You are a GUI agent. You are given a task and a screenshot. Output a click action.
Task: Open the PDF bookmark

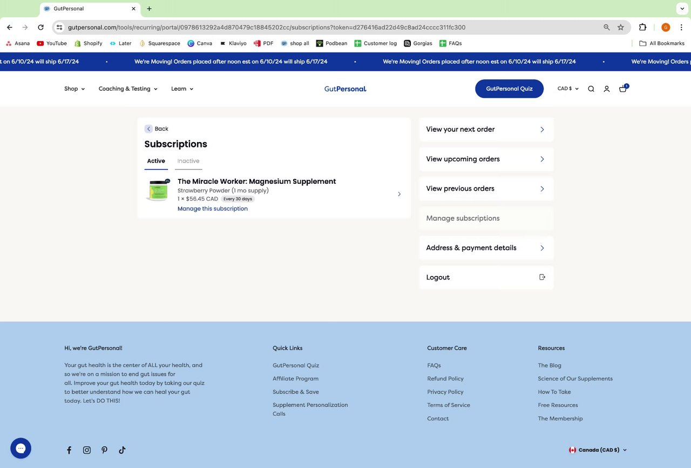point(263,43)
